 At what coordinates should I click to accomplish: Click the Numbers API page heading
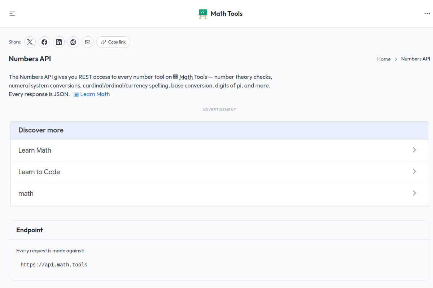point(30,59)
